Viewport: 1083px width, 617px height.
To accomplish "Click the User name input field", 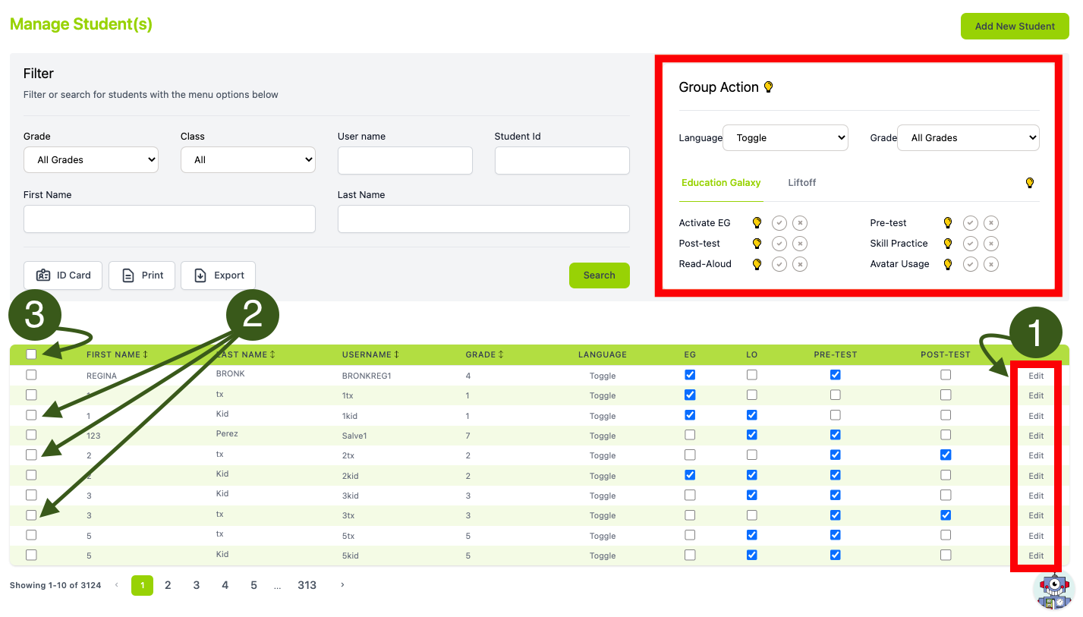I will pyautogui.click(x=405, y=161).
